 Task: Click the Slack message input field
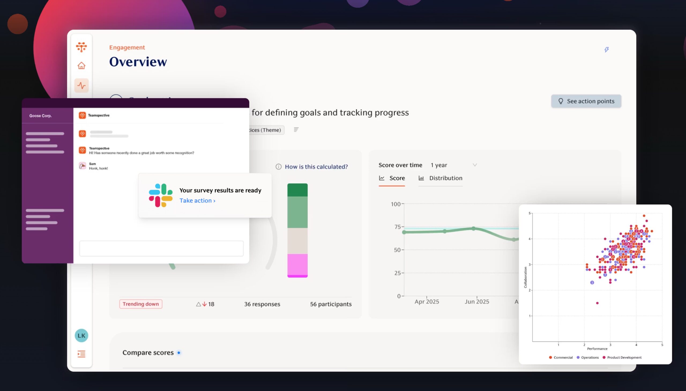161,248
